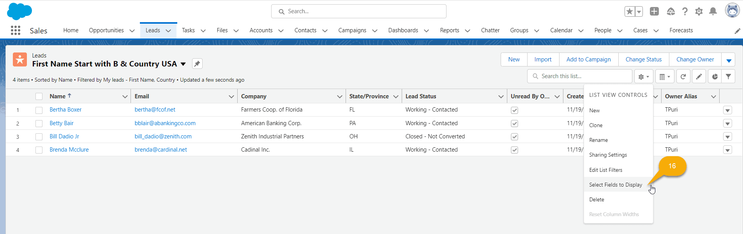Expand the Leads tab chevron

click(168, 31)
